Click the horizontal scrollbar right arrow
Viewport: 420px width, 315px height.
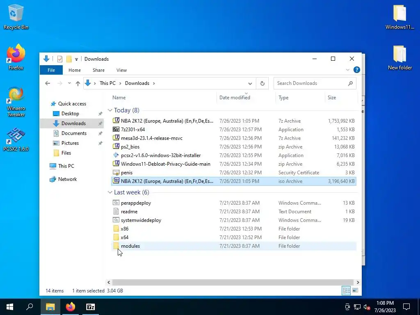tap(358, 282)
